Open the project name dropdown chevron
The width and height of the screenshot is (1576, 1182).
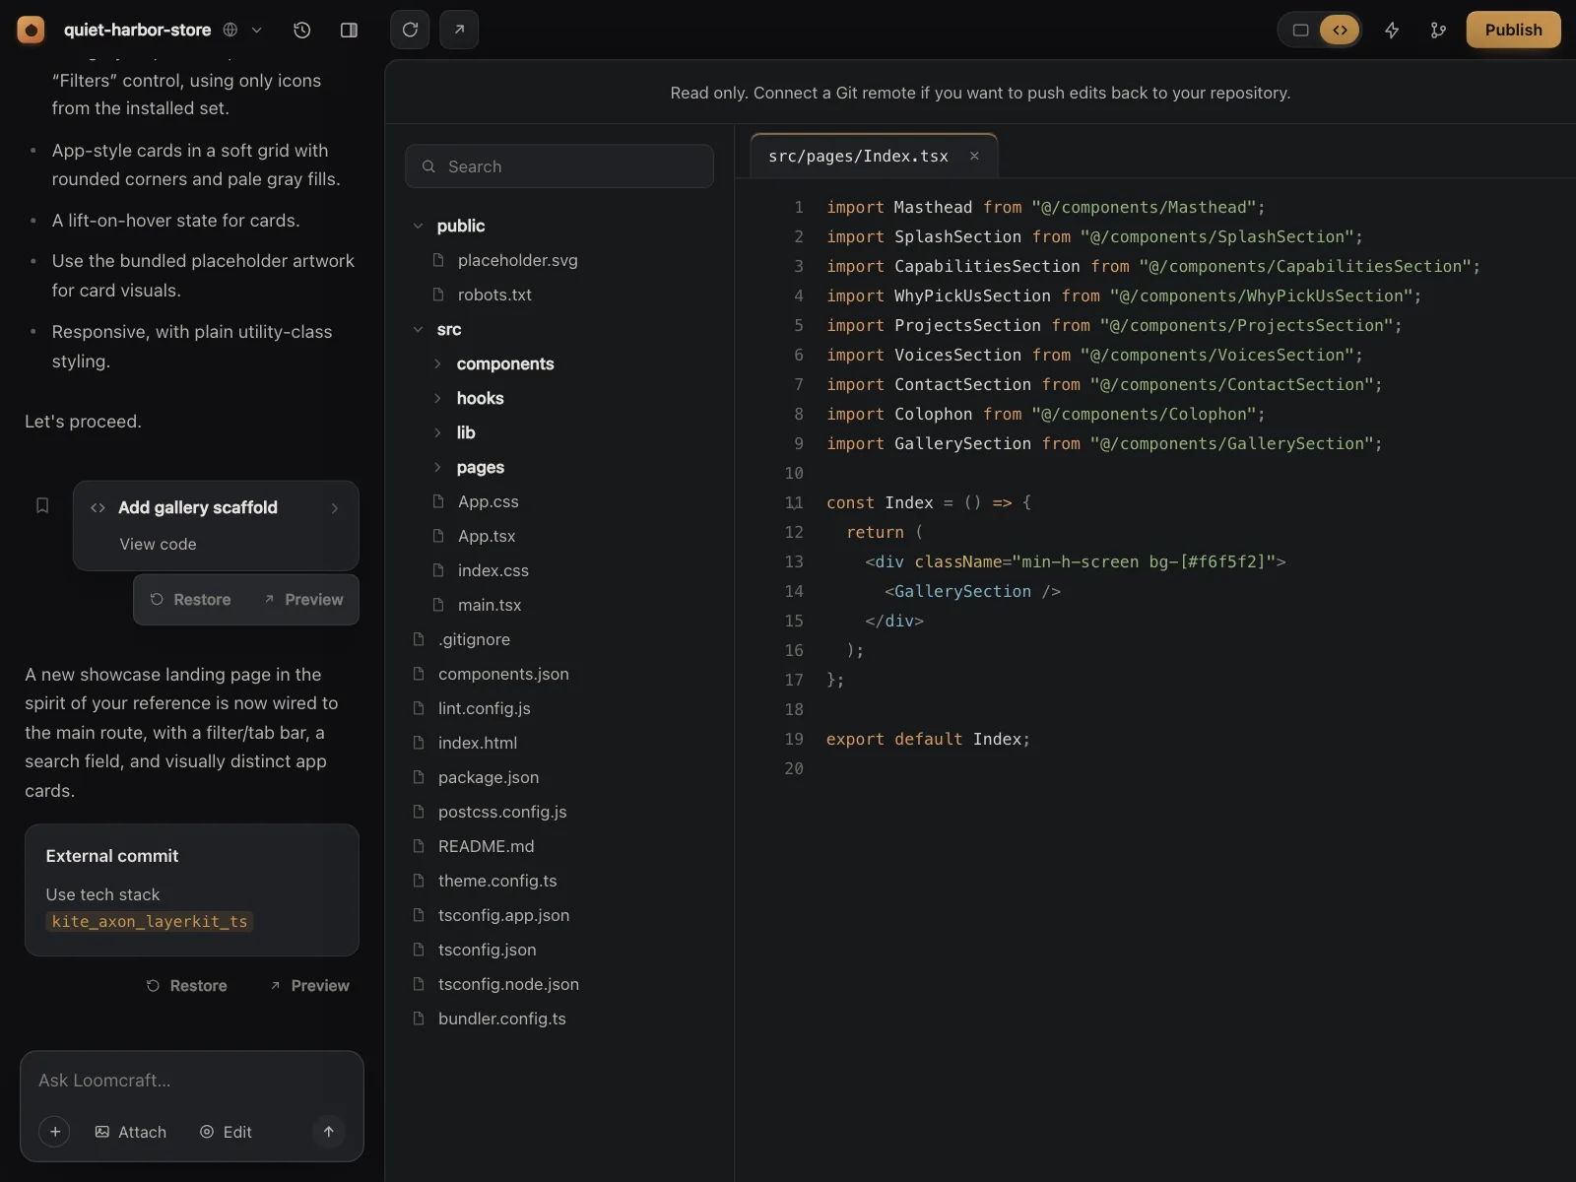coord(257,30)
